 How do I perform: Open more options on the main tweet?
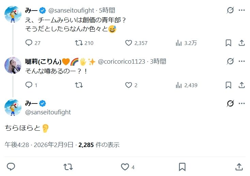(x=242, y=103)
